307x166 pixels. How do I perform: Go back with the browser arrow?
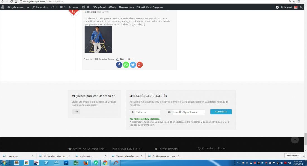[x=3, y=1]
